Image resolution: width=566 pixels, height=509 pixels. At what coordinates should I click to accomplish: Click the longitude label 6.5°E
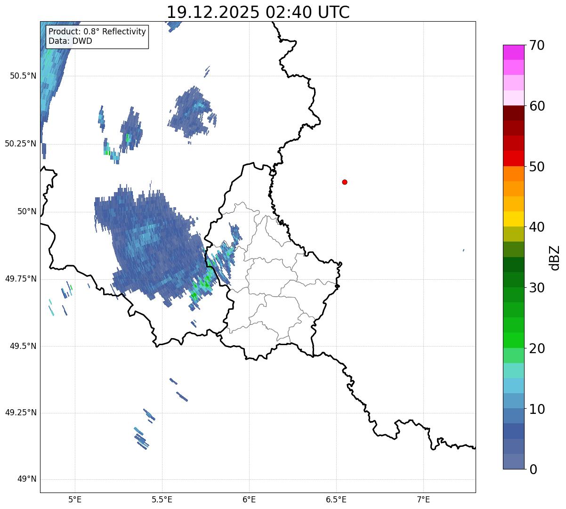point(336,499)
